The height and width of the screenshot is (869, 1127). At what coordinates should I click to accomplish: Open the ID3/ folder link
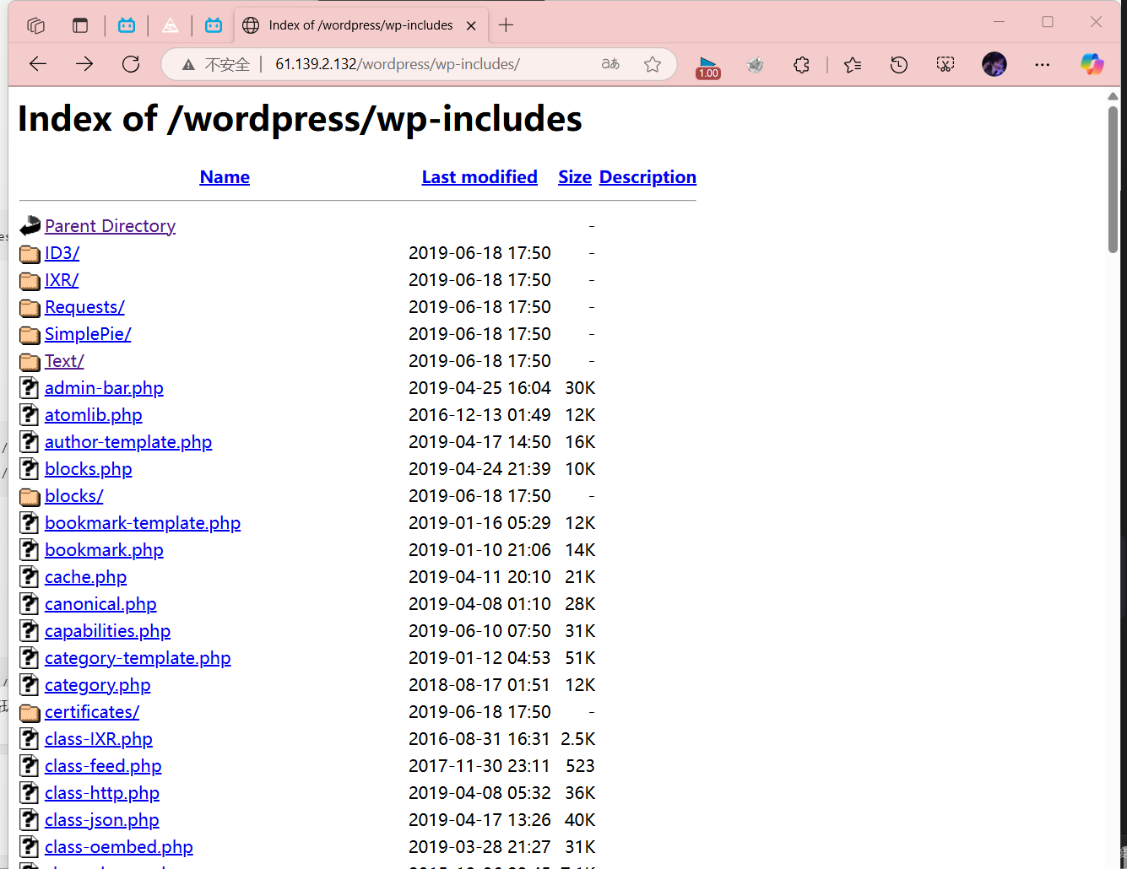click(x=62, y=253)
